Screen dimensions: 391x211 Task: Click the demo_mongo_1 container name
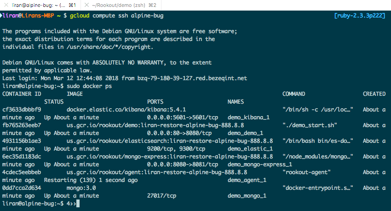247,196
